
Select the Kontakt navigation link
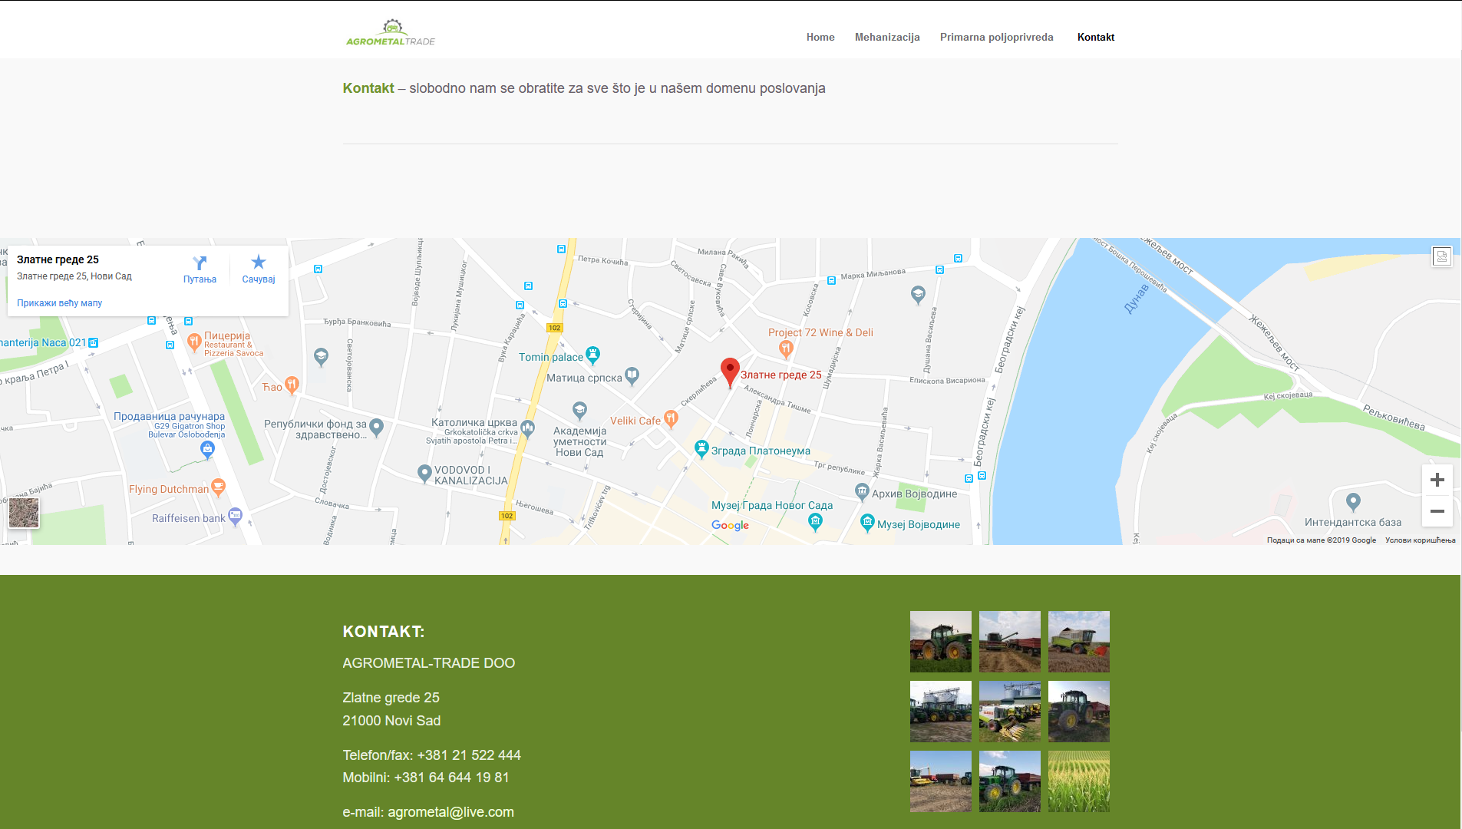pos(1095,37)
